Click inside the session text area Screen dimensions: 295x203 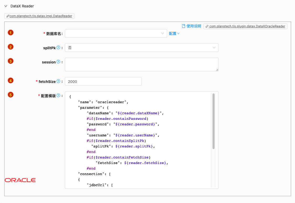point(141,65)
